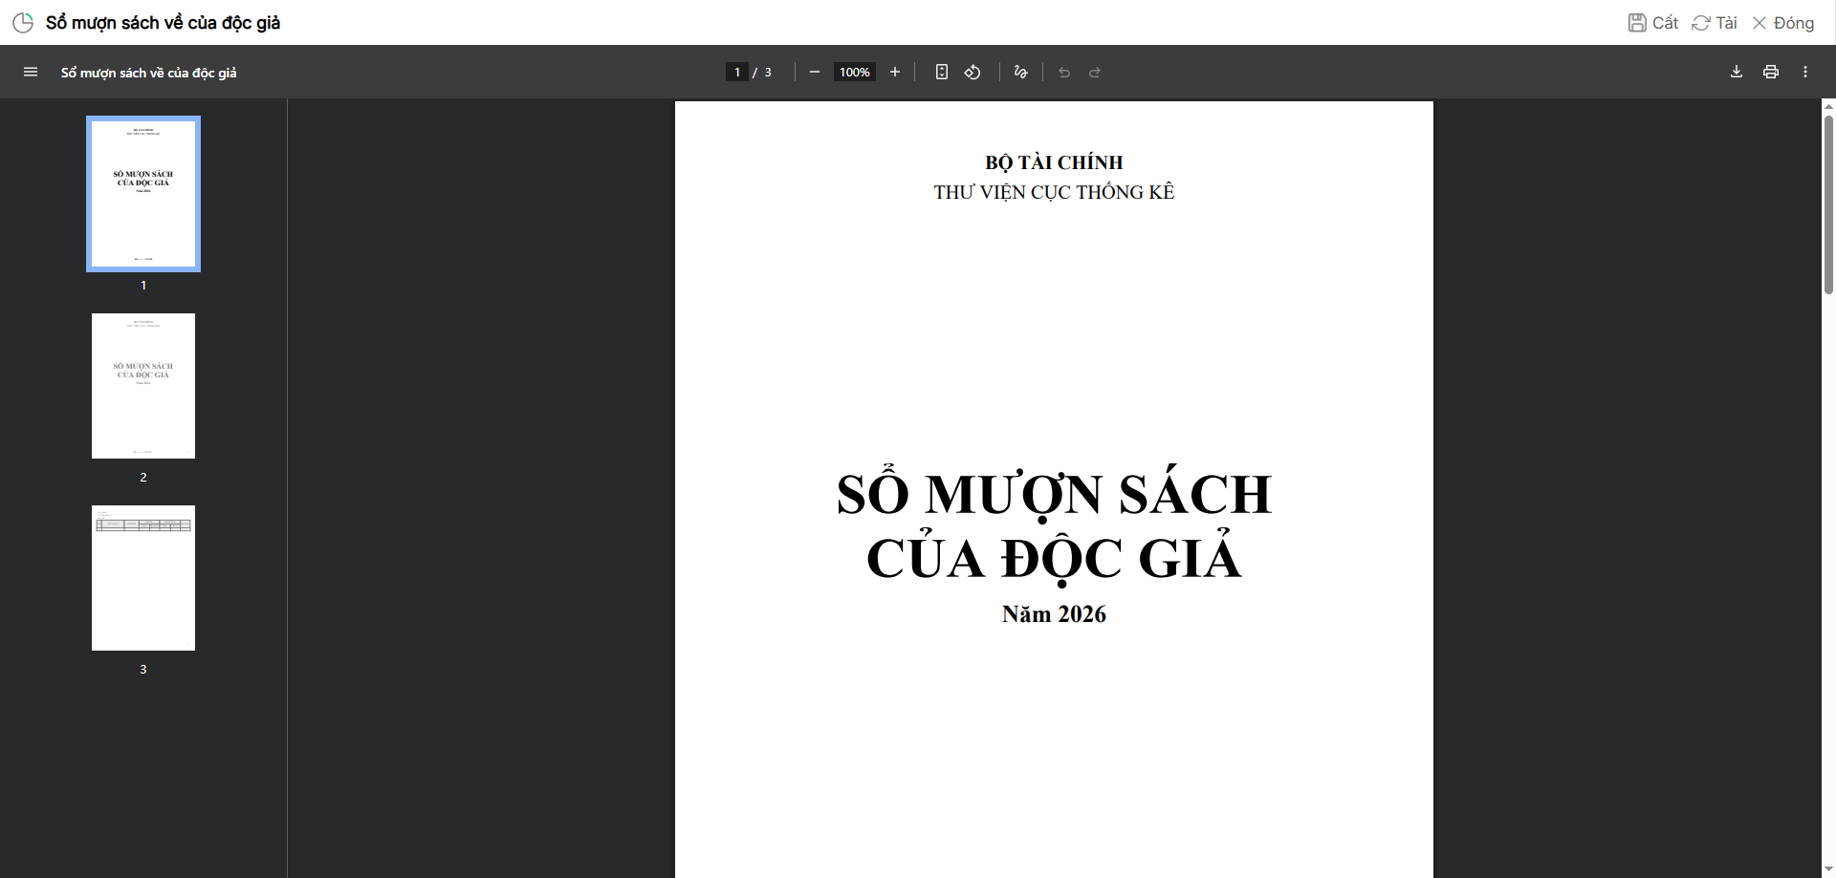Image resolution: width=1836 pixels, height=878 pixels.
Task: Click the Tải reload button
Action: click(1715, 23)
